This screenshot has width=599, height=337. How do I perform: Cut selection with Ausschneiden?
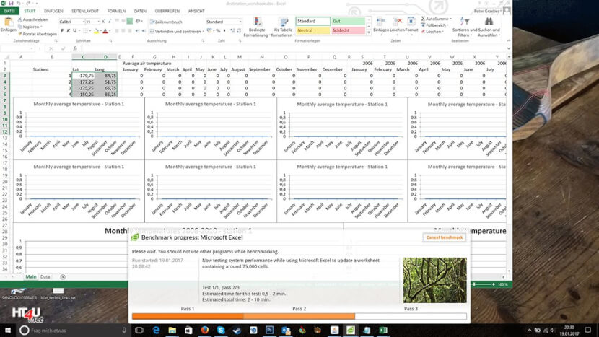33,19
